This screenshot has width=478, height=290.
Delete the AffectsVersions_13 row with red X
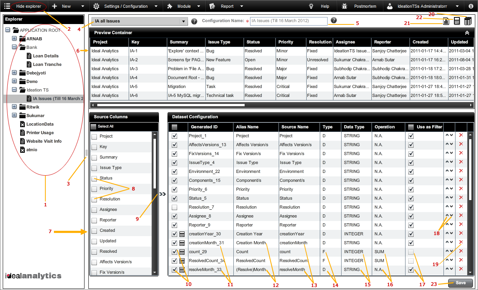coord(461,144)
